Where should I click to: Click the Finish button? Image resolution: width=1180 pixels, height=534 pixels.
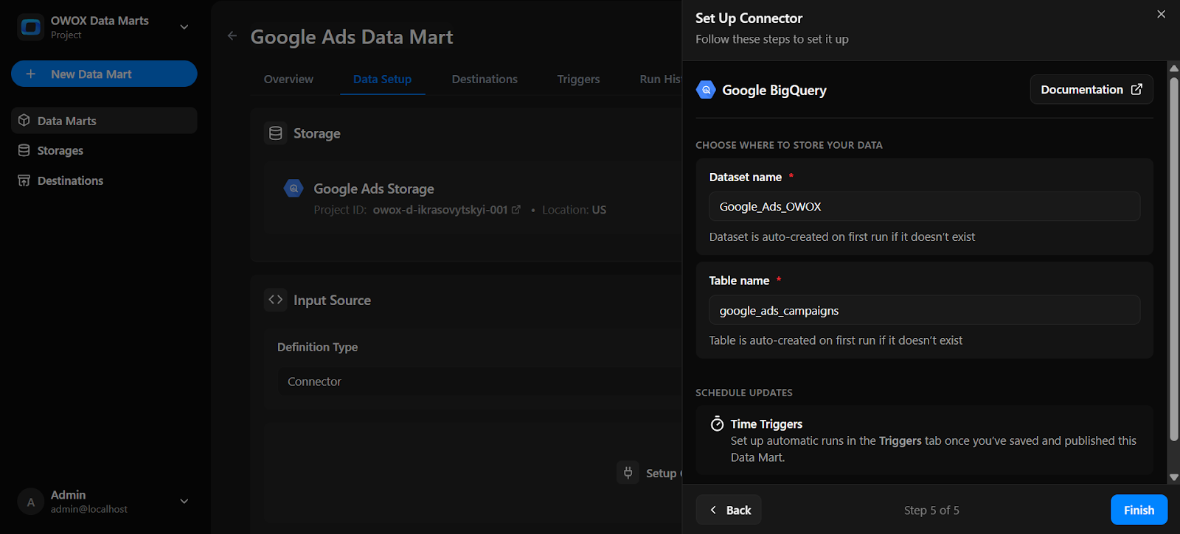click(x=1139, y=510)
